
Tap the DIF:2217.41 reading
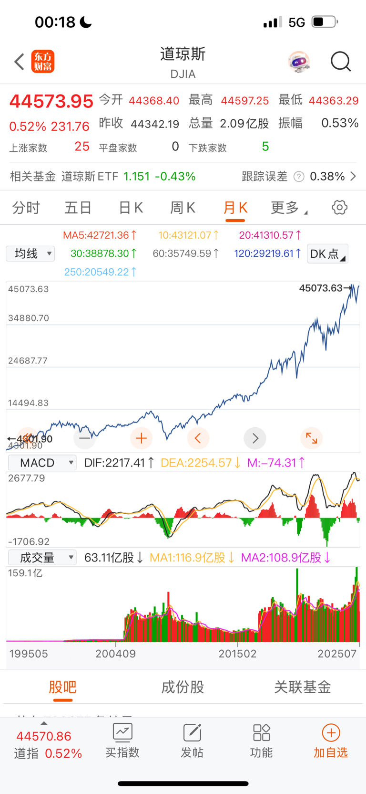pyautogui.click(x=119, y=463)
